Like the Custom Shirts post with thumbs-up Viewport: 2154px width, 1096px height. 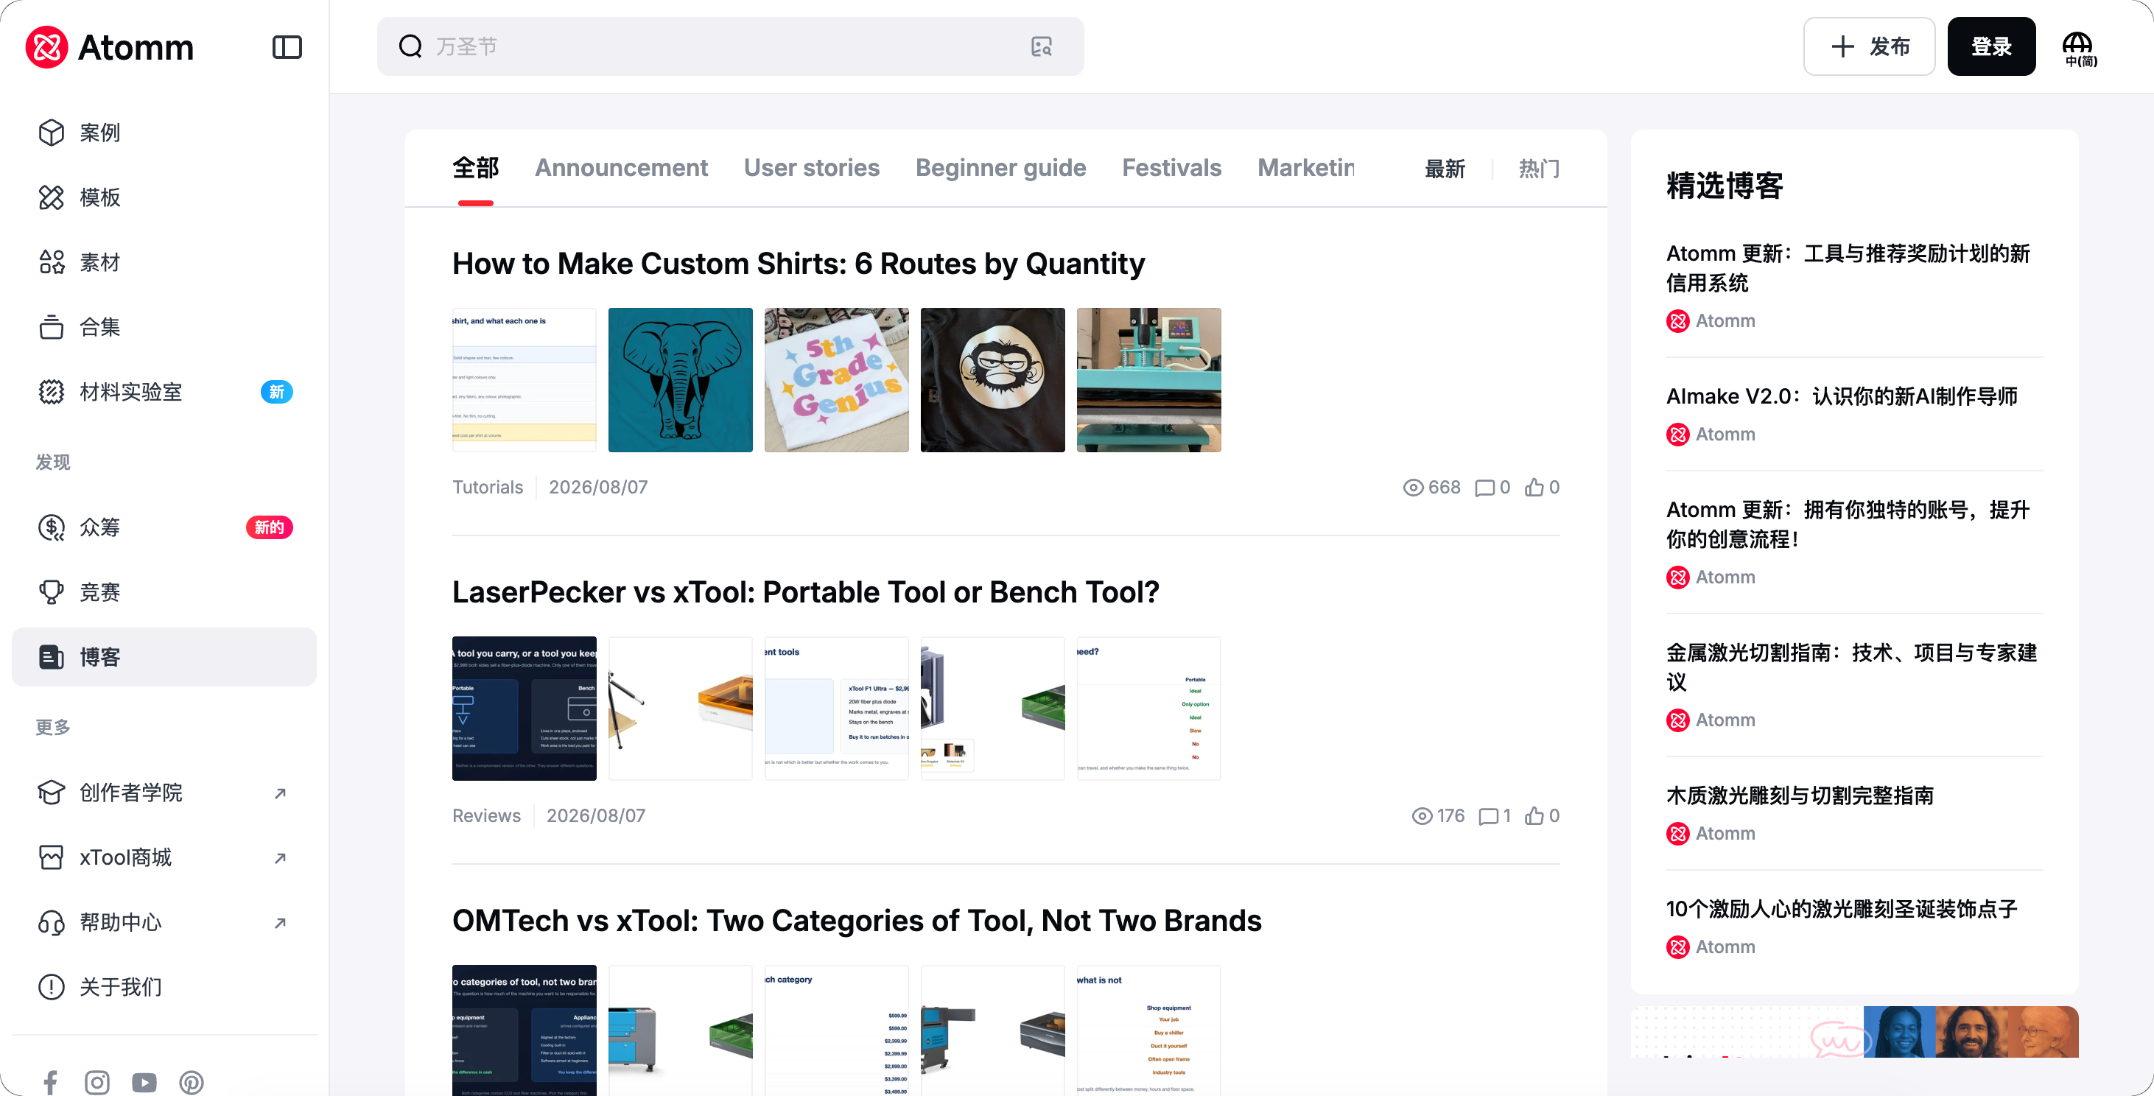1534,488
